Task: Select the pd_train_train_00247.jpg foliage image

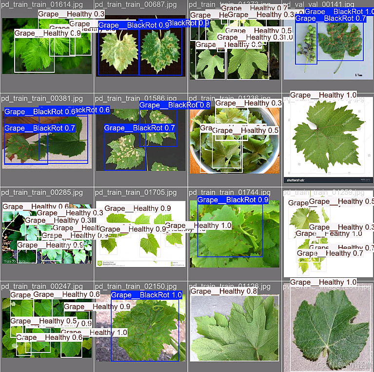Action: coord(47,328)
